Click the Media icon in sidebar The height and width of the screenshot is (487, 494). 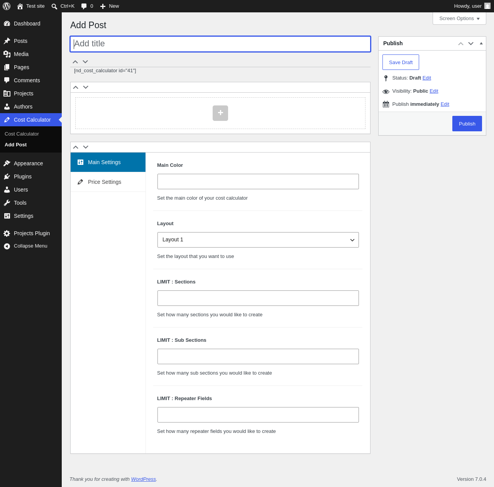tap(7, 54)
